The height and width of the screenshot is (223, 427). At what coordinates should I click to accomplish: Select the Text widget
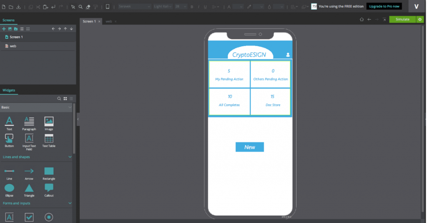(x=9, y=123)
